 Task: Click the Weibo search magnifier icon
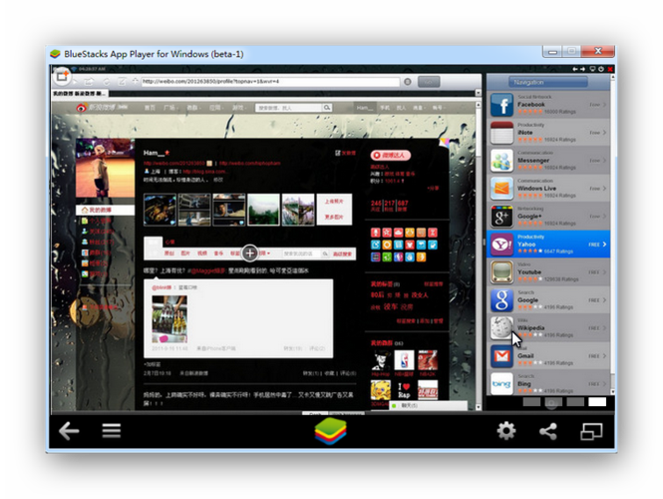tap(327, 108)
